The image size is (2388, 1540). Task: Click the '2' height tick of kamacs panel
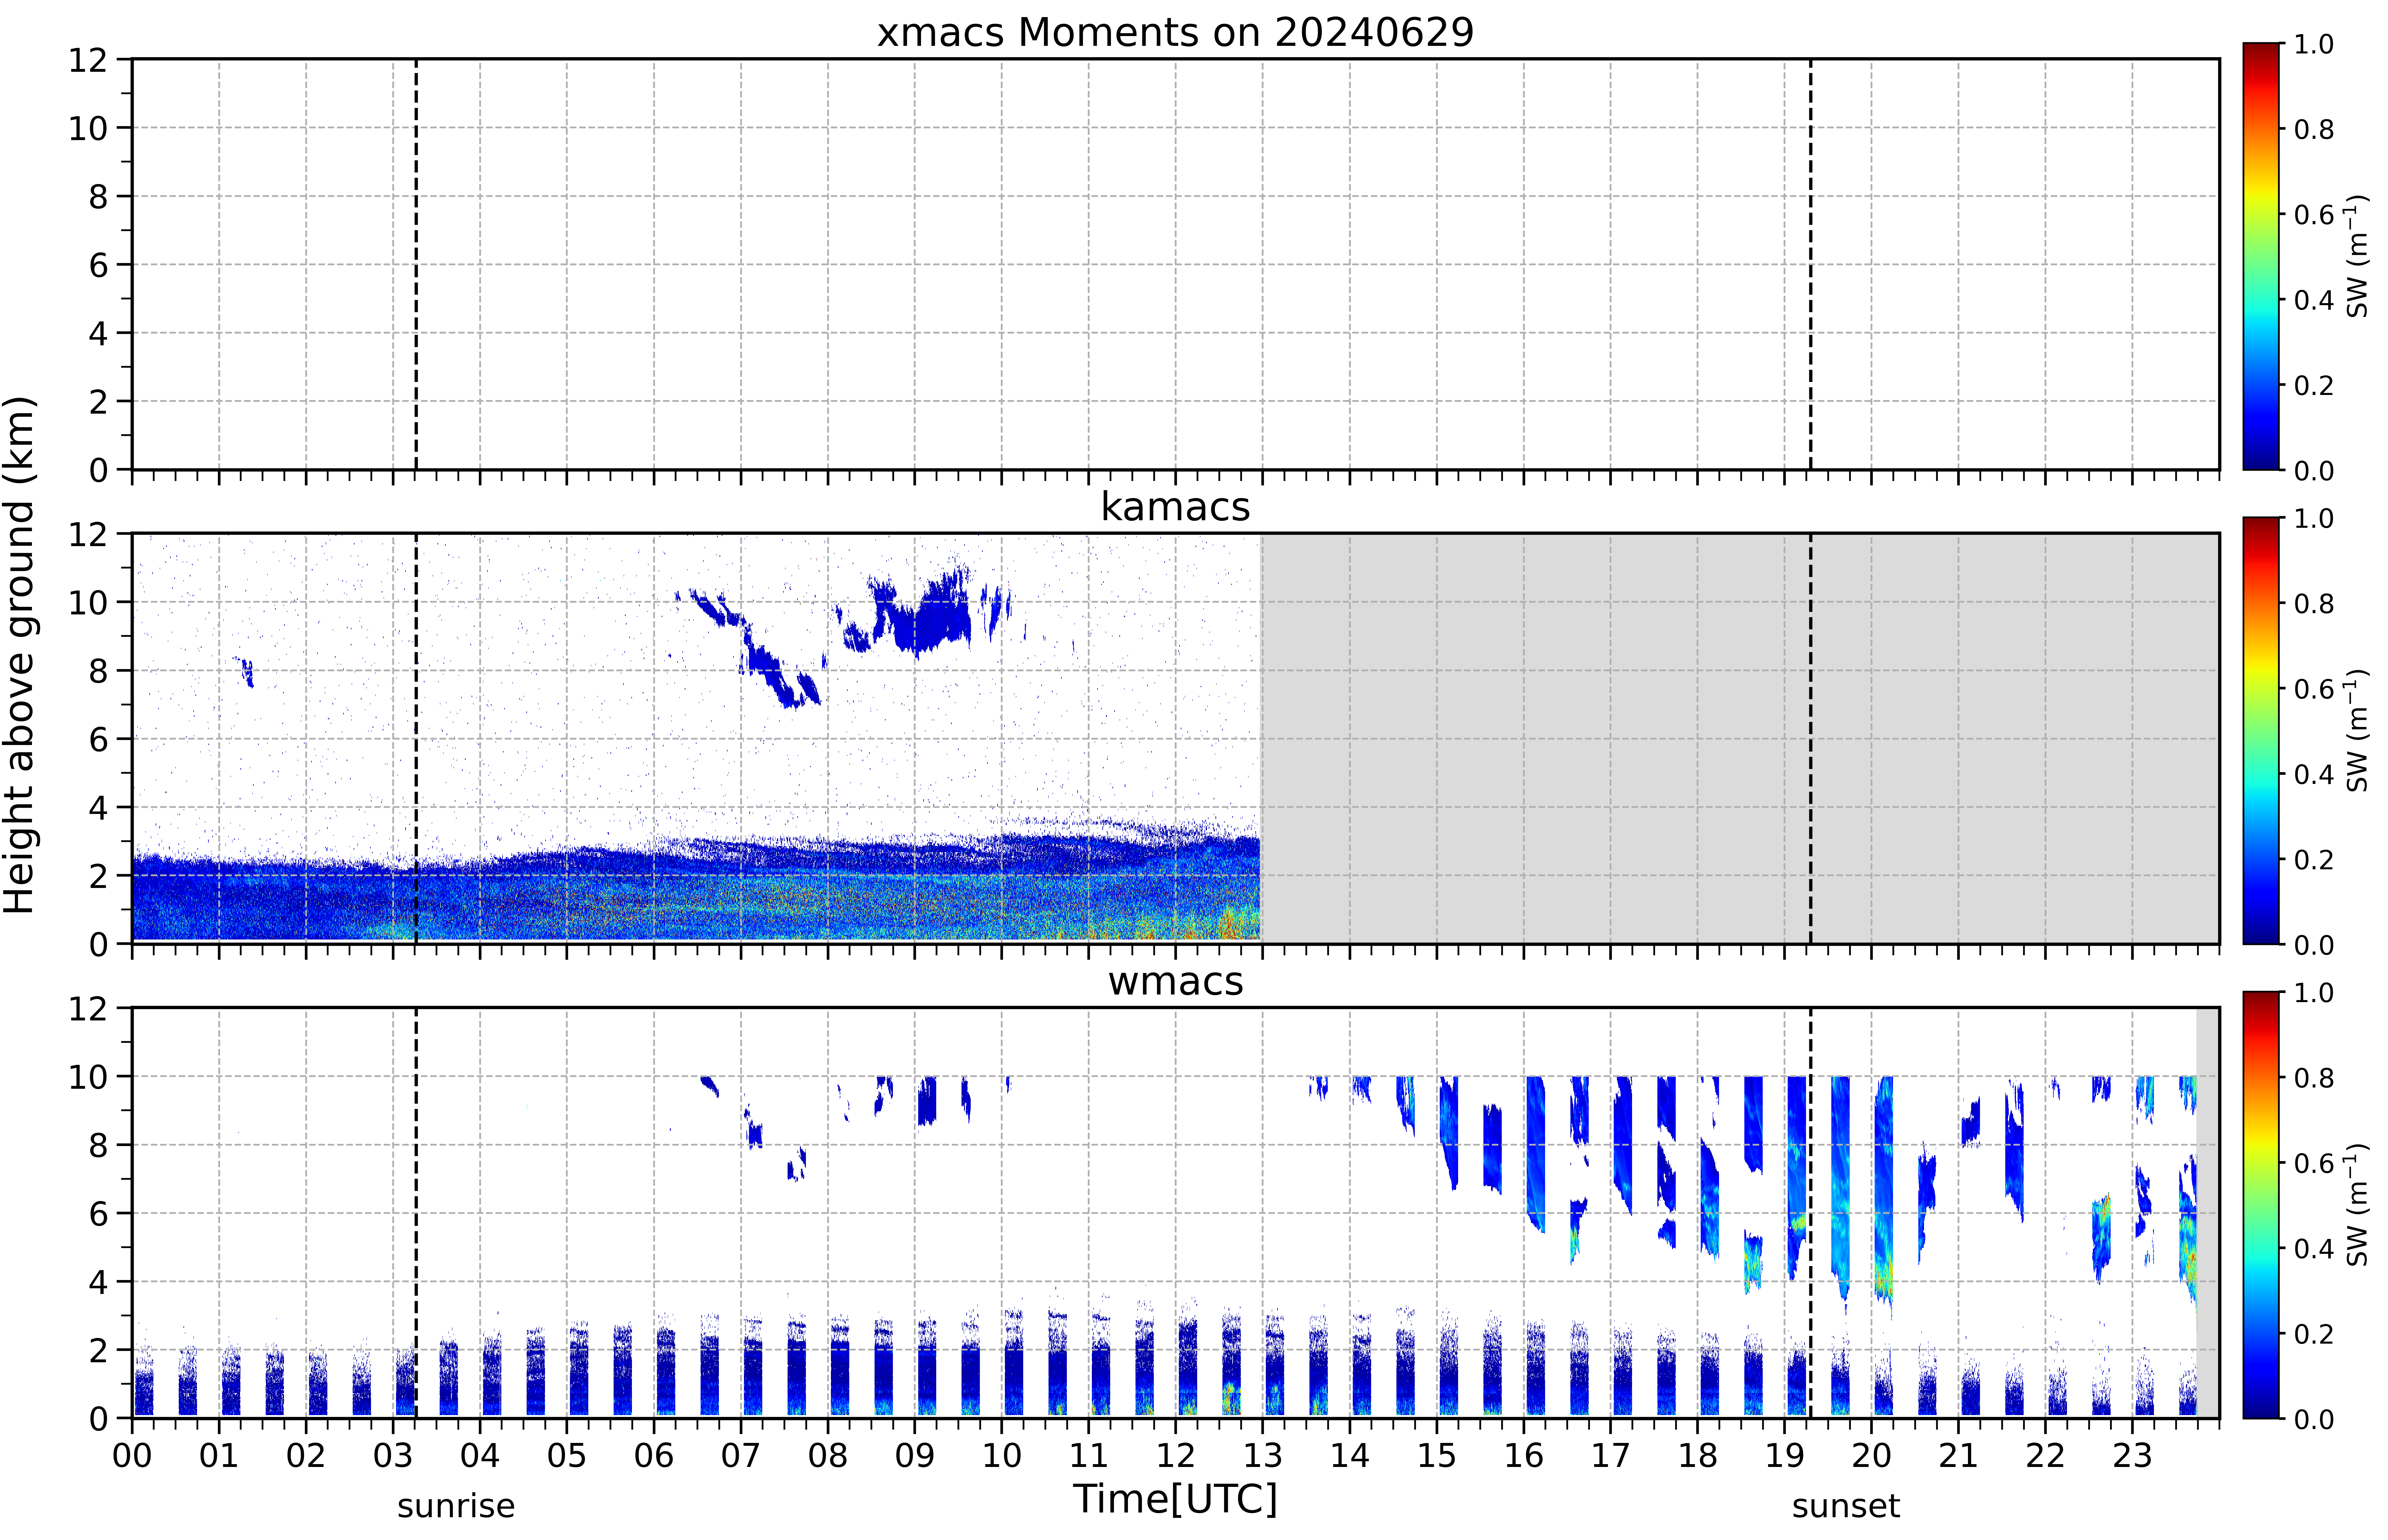[98, 876]
